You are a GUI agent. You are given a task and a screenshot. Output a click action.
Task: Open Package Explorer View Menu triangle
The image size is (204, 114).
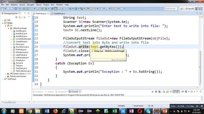[x=29, y=17]
